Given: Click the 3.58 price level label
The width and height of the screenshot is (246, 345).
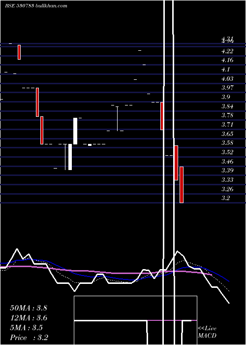Looking at the screenshot, I should [227, 143].
